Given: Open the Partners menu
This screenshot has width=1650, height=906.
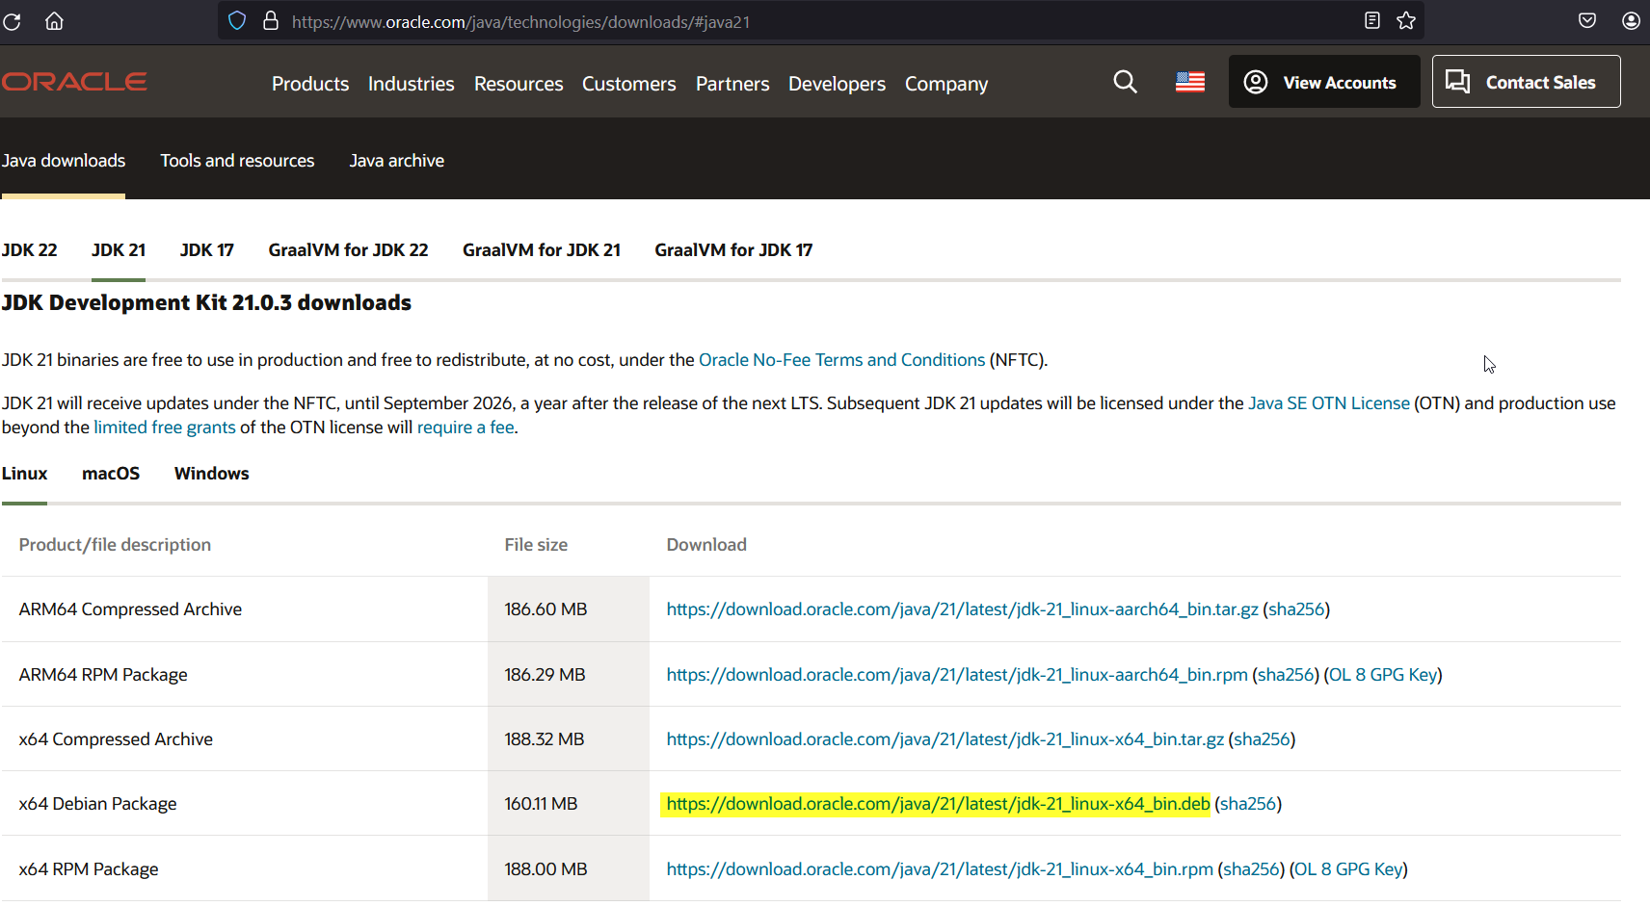Looking at the screenshot, I should 732,84.
